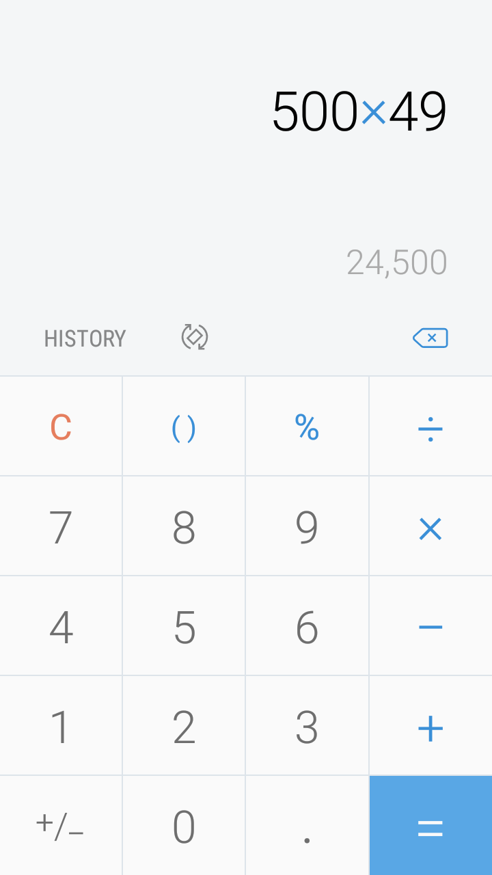Tap the number 7 key
This screenshot has width=492, height=875.
click(61, 526)
